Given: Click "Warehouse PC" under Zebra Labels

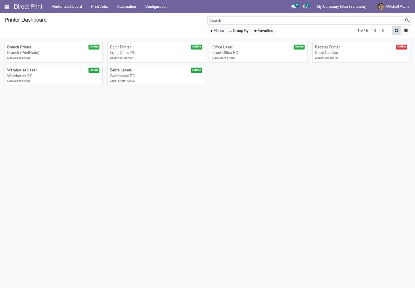Looking at the screenshot, I should [122, 76].
